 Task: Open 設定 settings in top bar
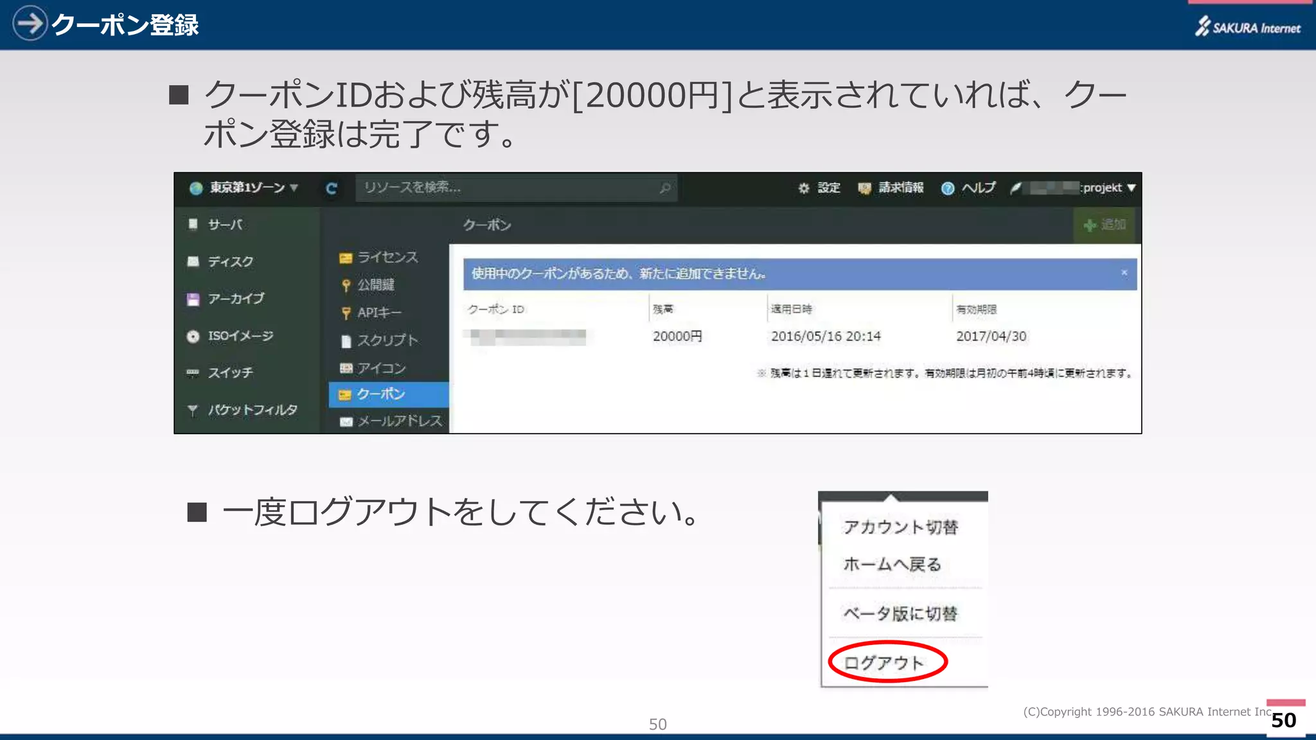pos(819,188)
